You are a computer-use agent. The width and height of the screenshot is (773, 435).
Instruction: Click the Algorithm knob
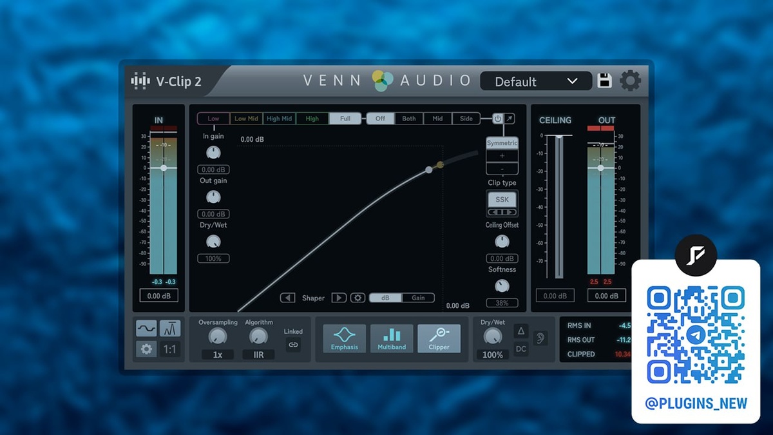[258, 336]
